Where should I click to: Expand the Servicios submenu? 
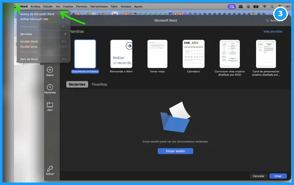(43, 34)
